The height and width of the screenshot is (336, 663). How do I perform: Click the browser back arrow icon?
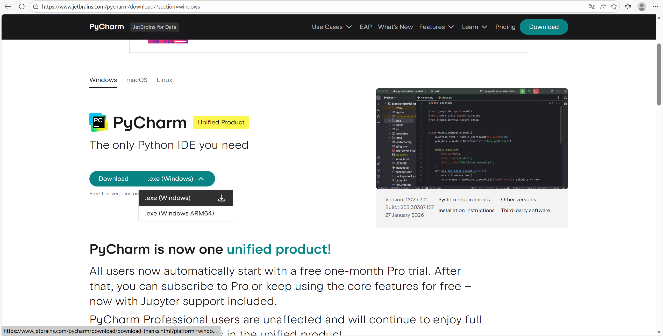pos(8,6)
